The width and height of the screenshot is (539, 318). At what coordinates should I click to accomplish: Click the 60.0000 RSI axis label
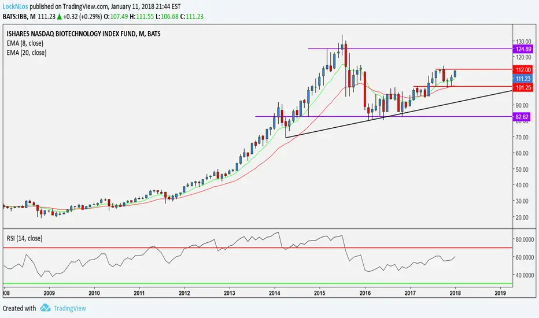(525, 257)
